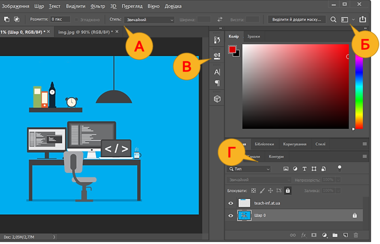Close the Шар 0 document tab
The height and width of the screenshot is (244, 380).
coord(49,32)
